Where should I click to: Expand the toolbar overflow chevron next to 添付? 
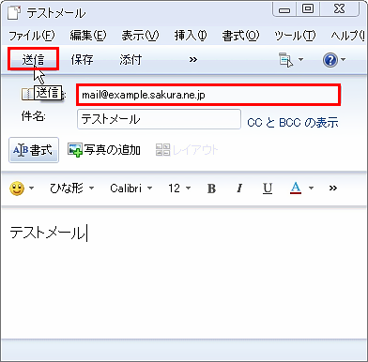click(193, 59)
